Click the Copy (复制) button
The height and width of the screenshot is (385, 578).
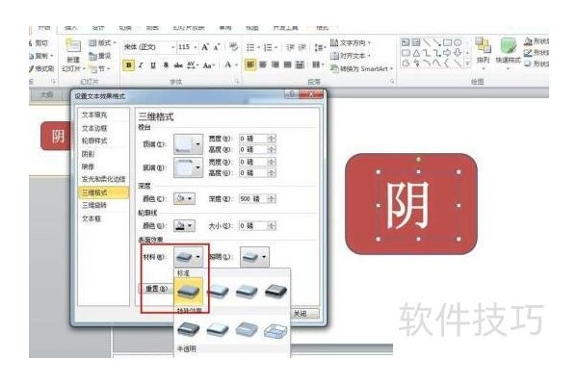[41, 56]
